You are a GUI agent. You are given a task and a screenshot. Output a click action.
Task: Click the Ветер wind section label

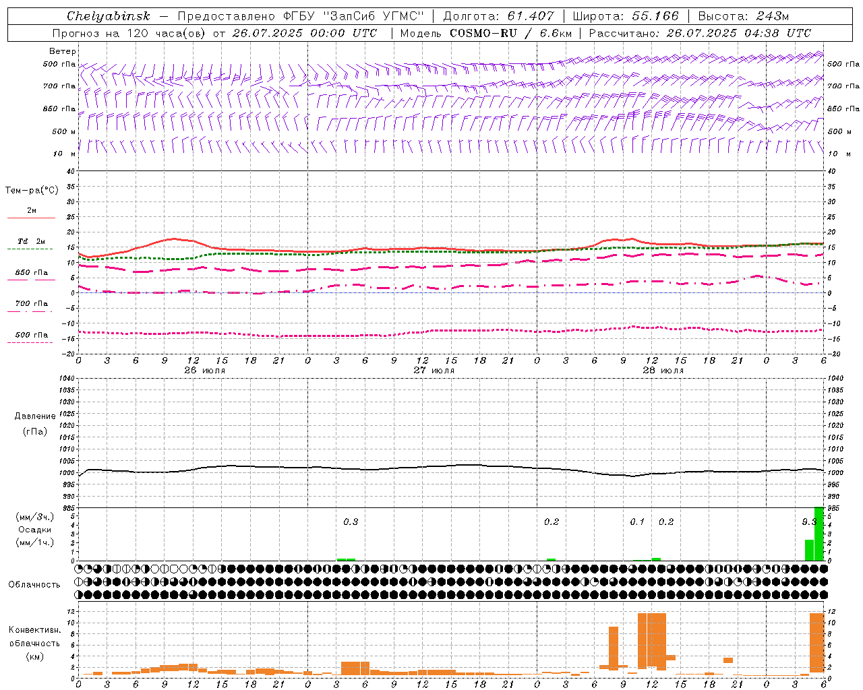[x=63, y=51]
